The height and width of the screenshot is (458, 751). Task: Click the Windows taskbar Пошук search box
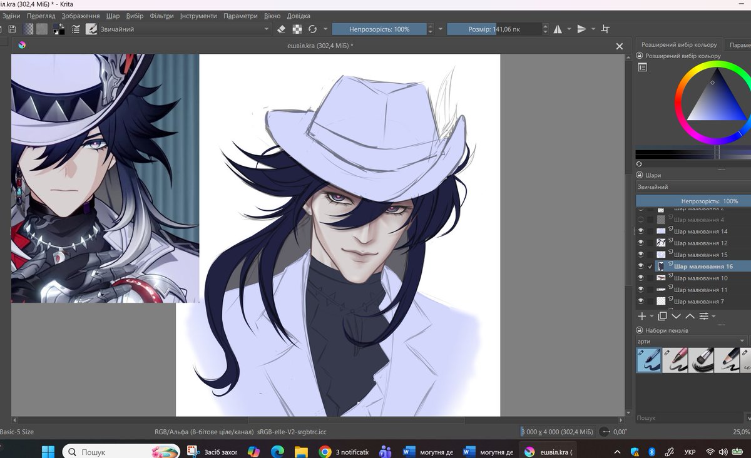coord(121,451)
